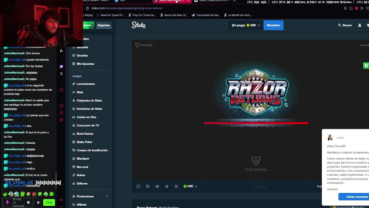Click the Lanzamientos rocket icon
Image resolution: width=369 pixels, height=208 pixels.
pos(74,84)
